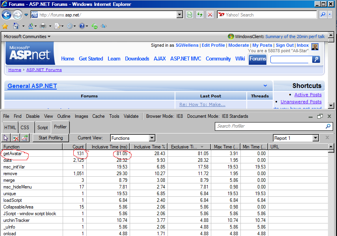The height and width of the screenshot is (236, 337).
Task: Collapse the General ASP.NET section chevron
Action: click(265, 86)
